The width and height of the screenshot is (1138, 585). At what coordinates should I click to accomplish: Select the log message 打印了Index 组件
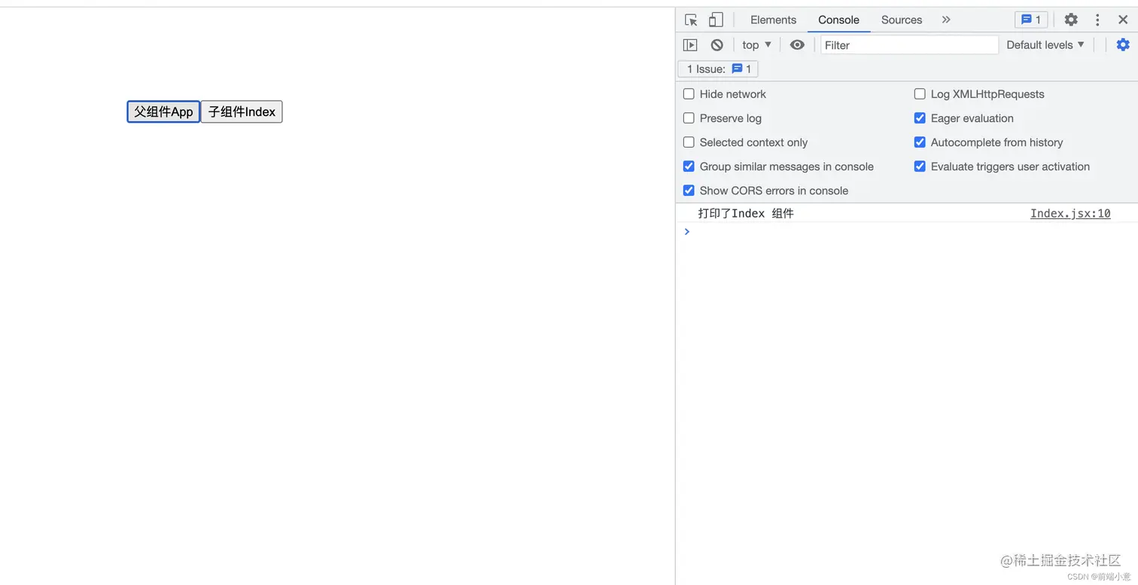click(746, 214)
